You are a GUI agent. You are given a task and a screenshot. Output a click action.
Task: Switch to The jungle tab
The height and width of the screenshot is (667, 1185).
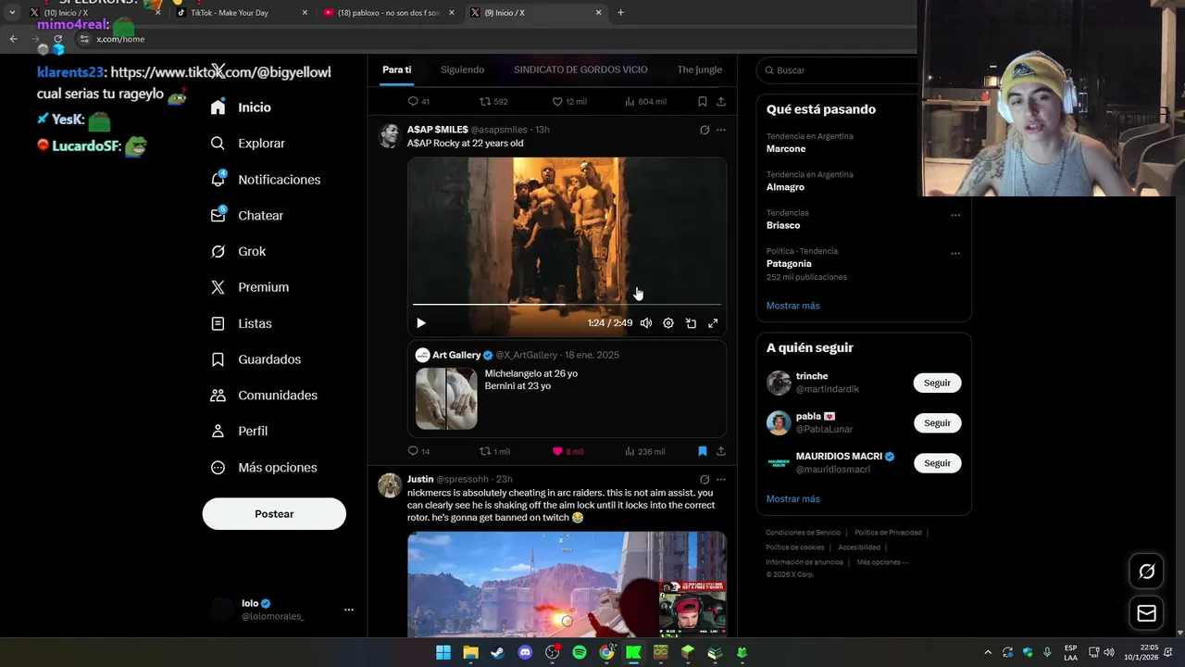point(699,69)
